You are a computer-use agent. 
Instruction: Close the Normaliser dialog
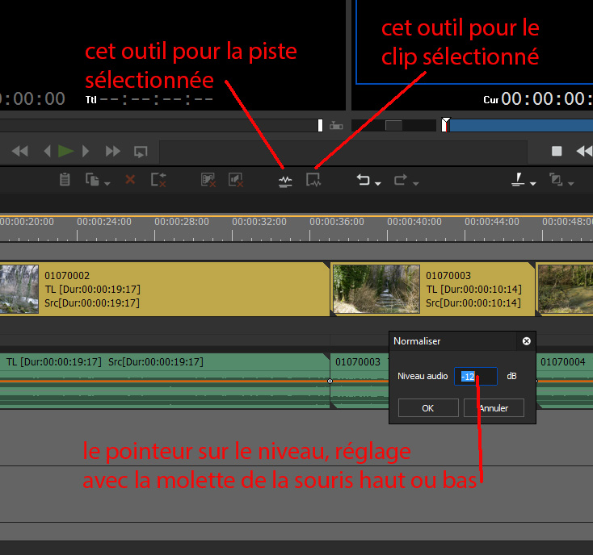click(526, 341)
